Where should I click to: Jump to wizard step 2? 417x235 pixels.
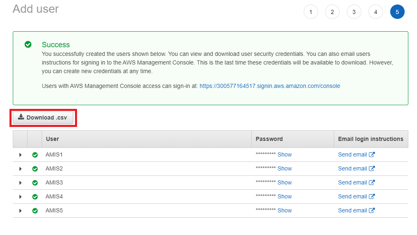click(x=332, y=12)
